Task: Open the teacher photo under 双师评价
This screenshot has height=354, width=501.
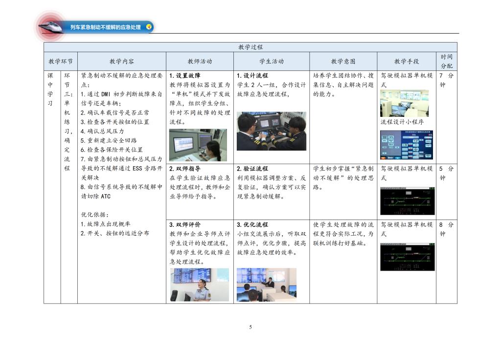Action: (199, 284)
